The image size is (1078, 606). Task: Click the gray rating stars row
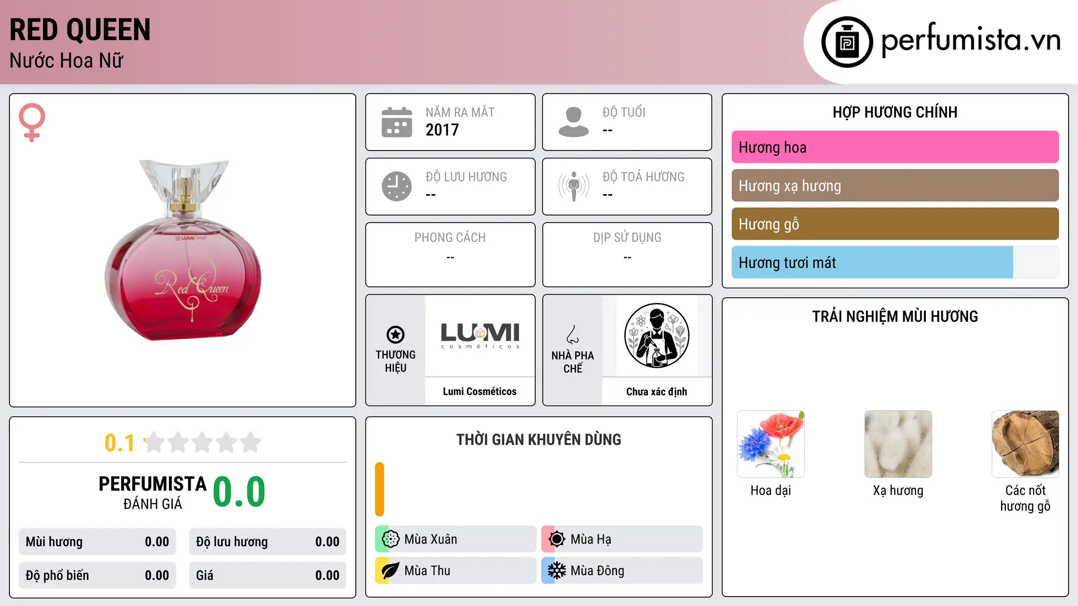(x=203, y=442)
